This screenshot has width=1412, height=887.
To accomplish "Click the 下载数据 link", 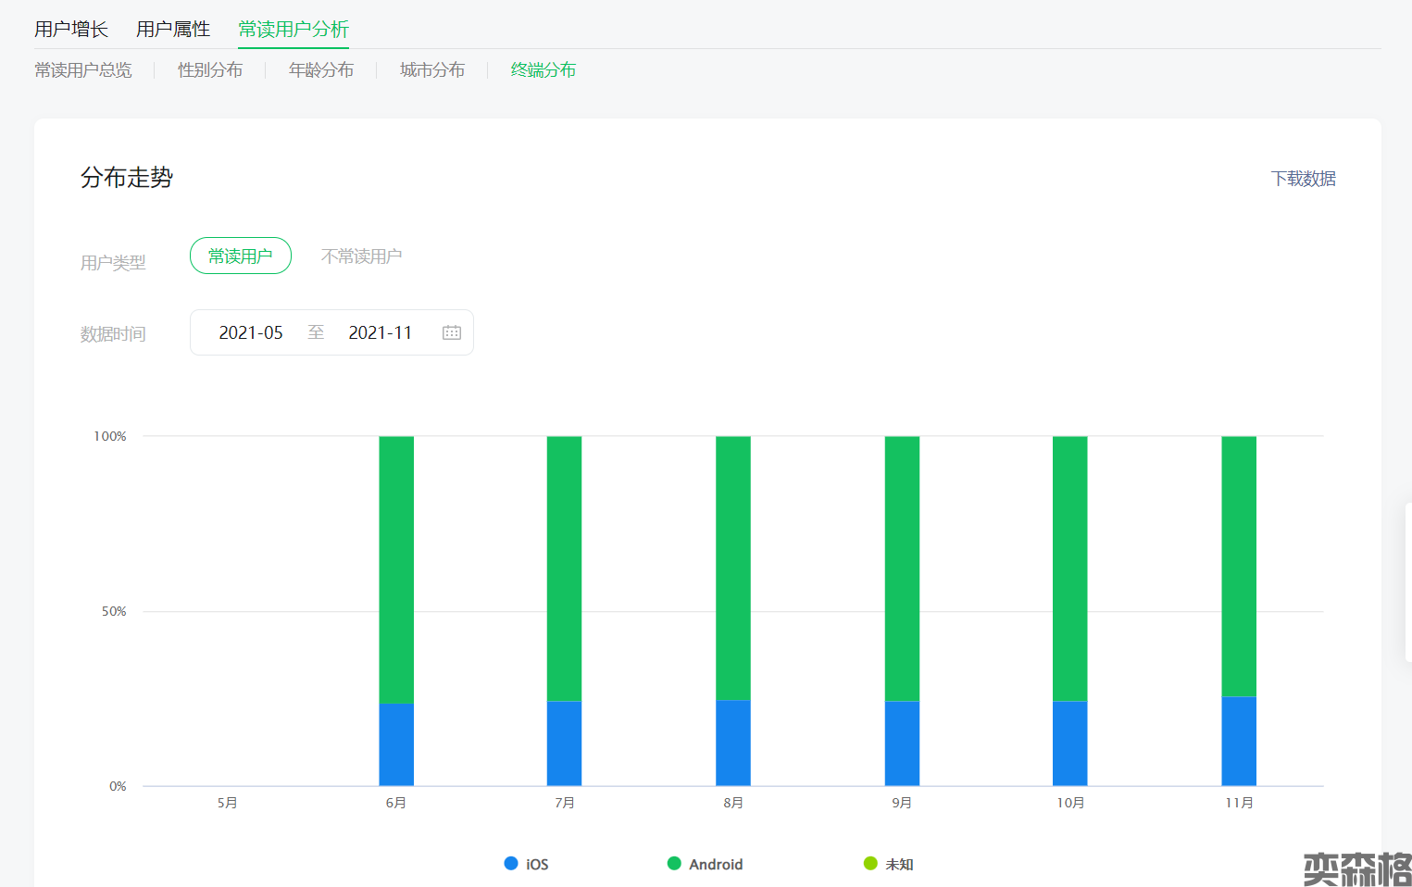I will 1303,179.
